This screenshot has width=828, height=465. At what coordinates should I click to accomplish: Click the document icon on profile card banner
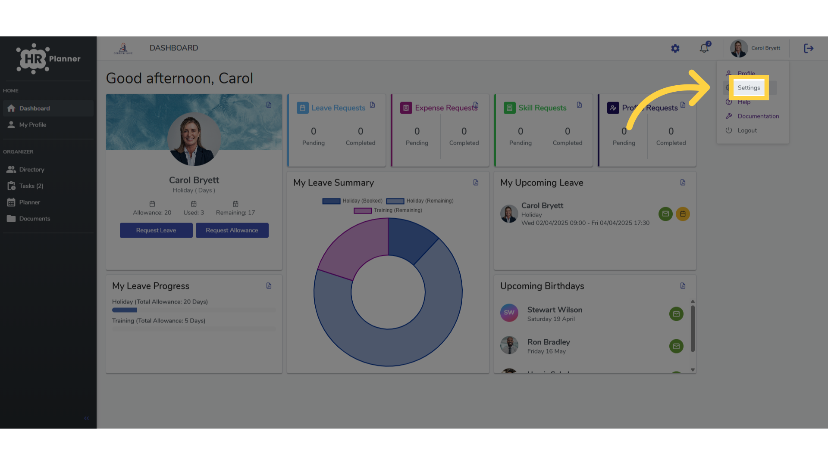[x=269, y=105]
